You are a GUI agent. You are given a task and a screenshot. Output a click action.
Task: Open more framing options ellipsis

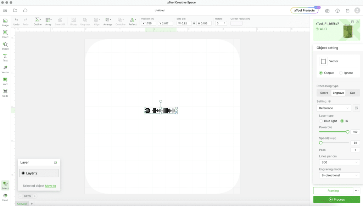click(357, 190)
